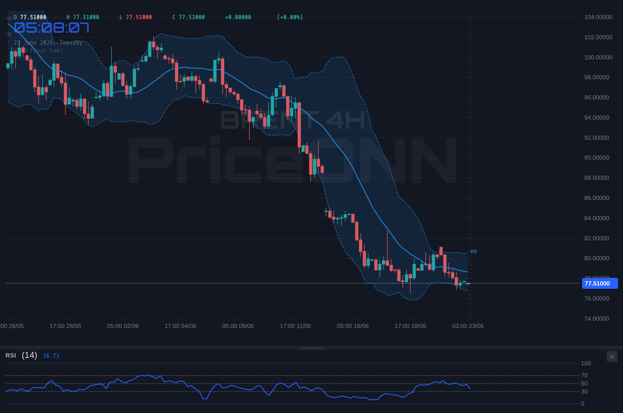Click the 17:00 28/05 time axis label
Screen dimensions: 623x413
click(65, 326)
